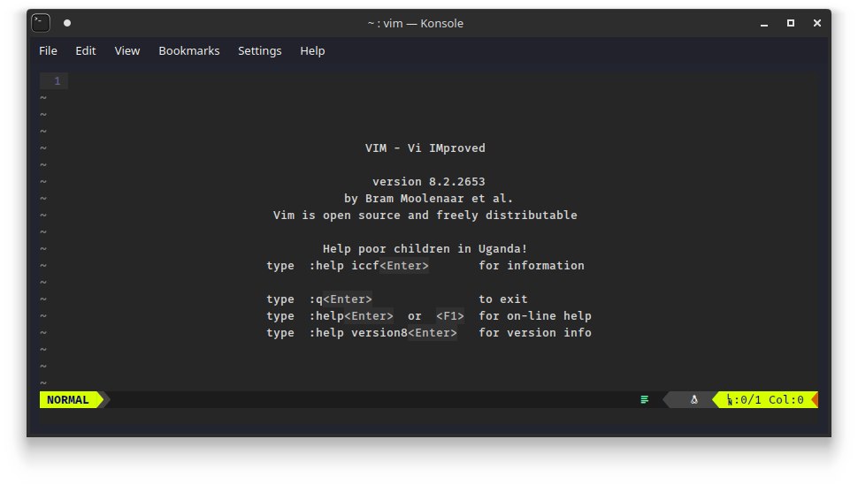Open the File menu
This screenshot has height=492, width=858.
click(48, 51)
